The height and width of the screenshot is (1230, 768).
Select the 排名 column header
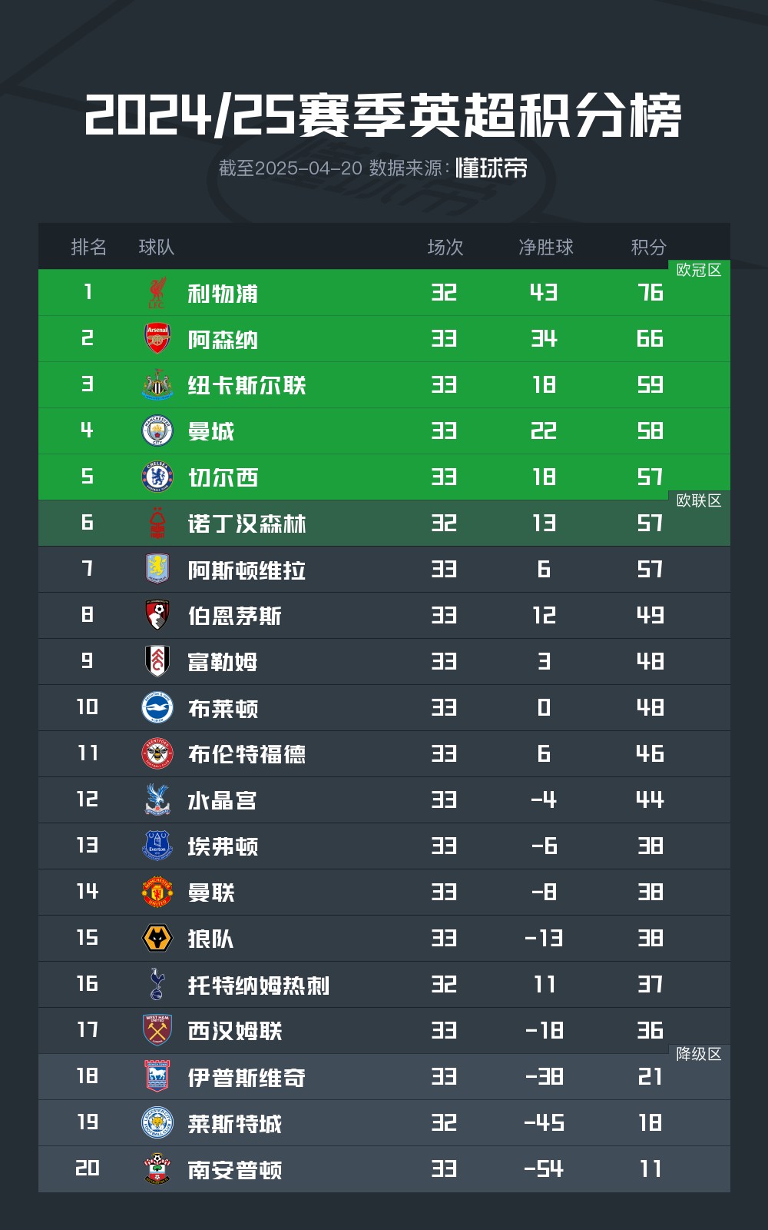click(x=89, y=247)
